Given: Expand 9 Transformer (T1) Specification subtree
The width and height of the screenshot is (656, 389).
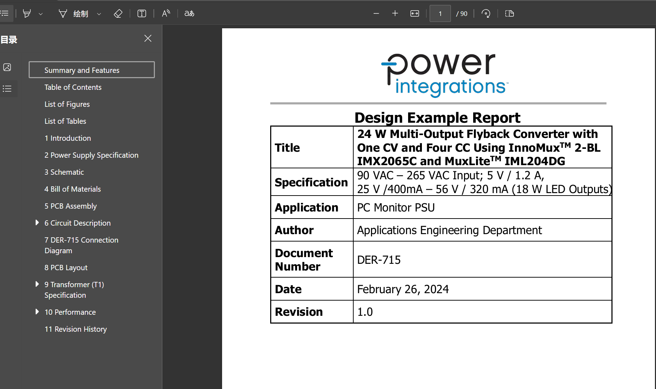Looking at the screenshot, I should (x=37, y=284).
